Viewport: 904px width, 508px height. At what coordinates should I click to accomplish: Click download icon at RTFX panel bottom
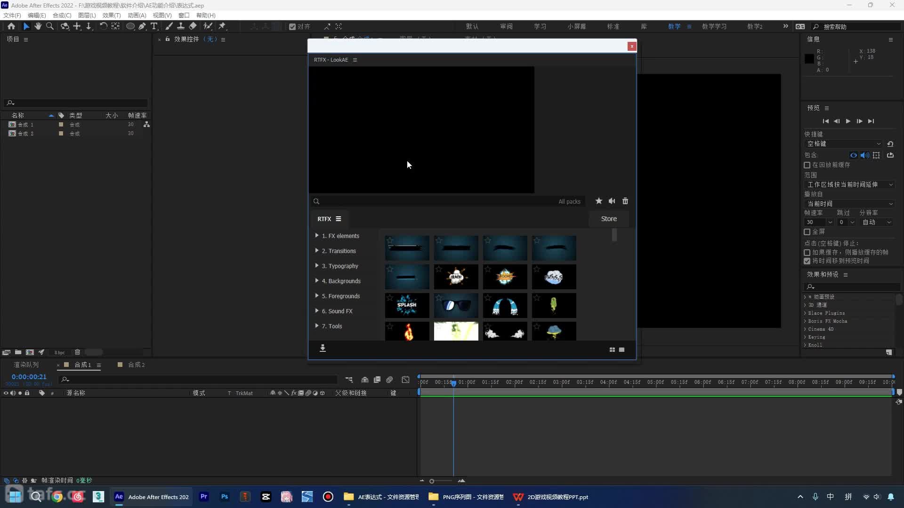click(x=323, y=348)
